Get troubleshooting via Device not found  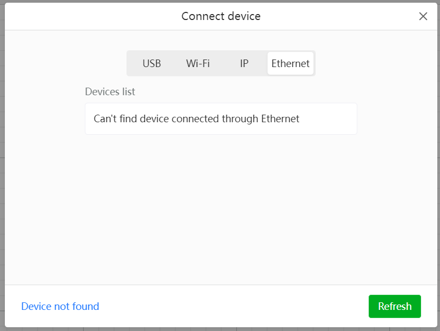(60, 306)
